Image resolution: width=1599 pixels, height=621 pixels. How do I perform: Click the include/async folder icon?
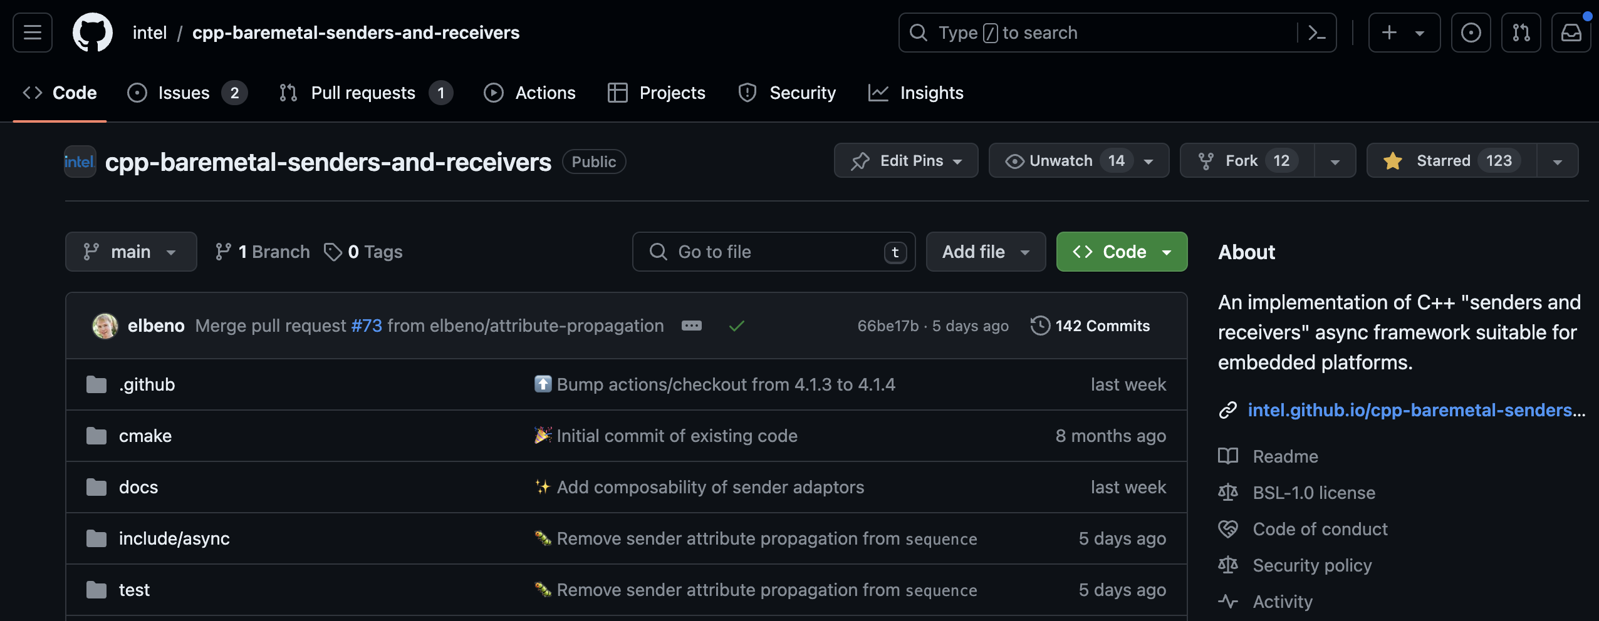96,538
